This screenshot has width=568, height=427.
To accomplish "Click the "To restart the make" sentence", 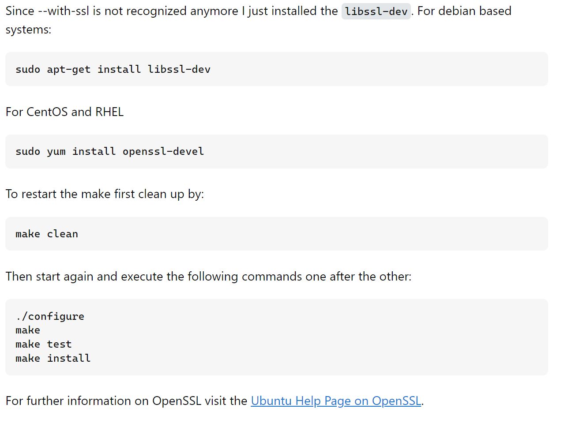I will pos(105,194).
